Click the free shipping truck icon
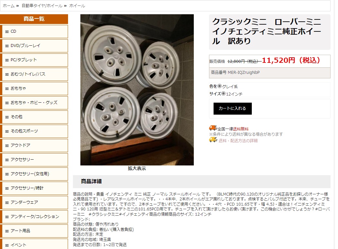Screen dimensions: 338x249 click(x=213, y=128)
